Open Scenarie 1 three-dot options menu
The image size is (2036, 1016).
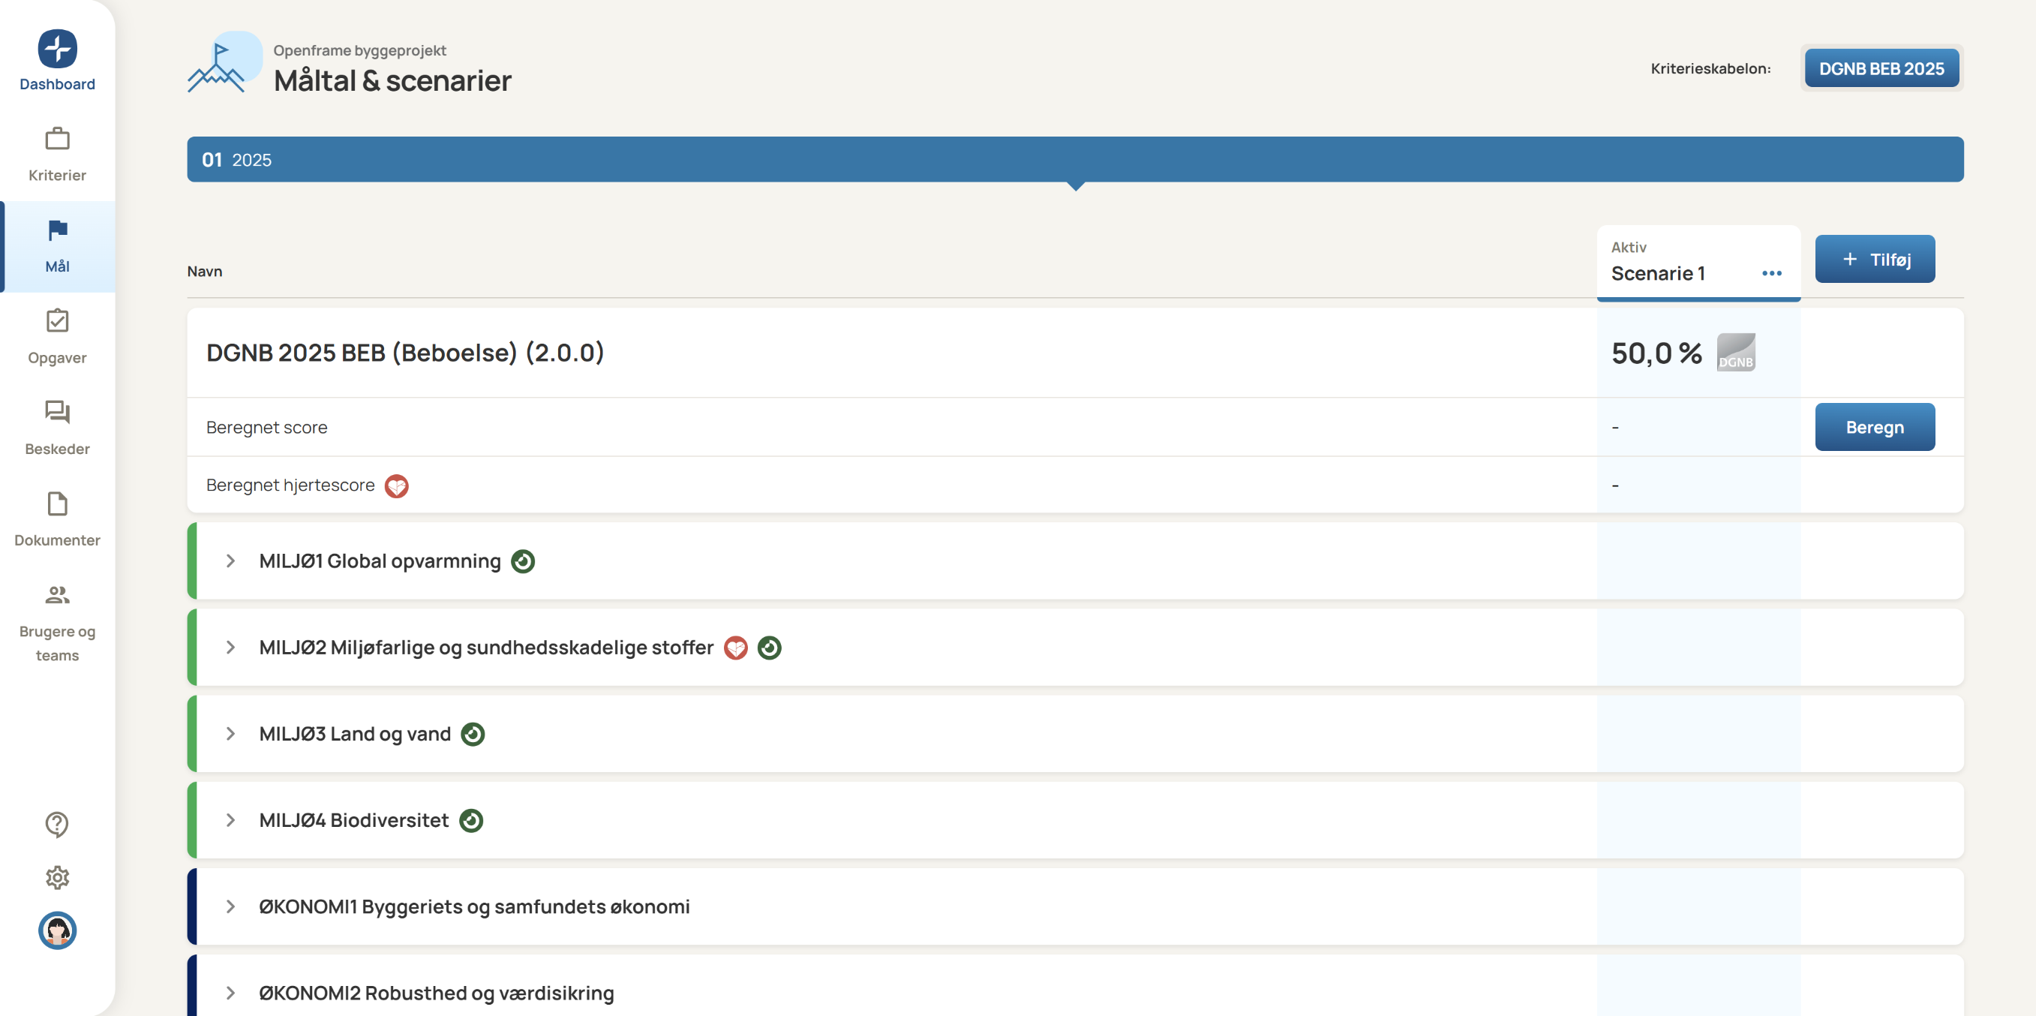tap(1771, 274)
